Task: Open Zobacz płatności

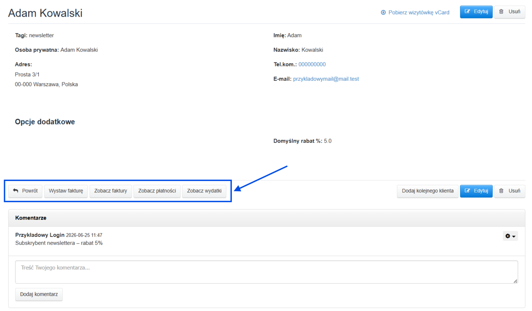Action: 157,191
